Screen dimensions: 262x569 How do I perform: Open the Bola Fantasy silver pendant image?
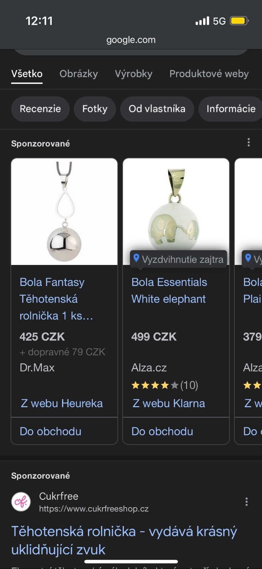[64, 212]
